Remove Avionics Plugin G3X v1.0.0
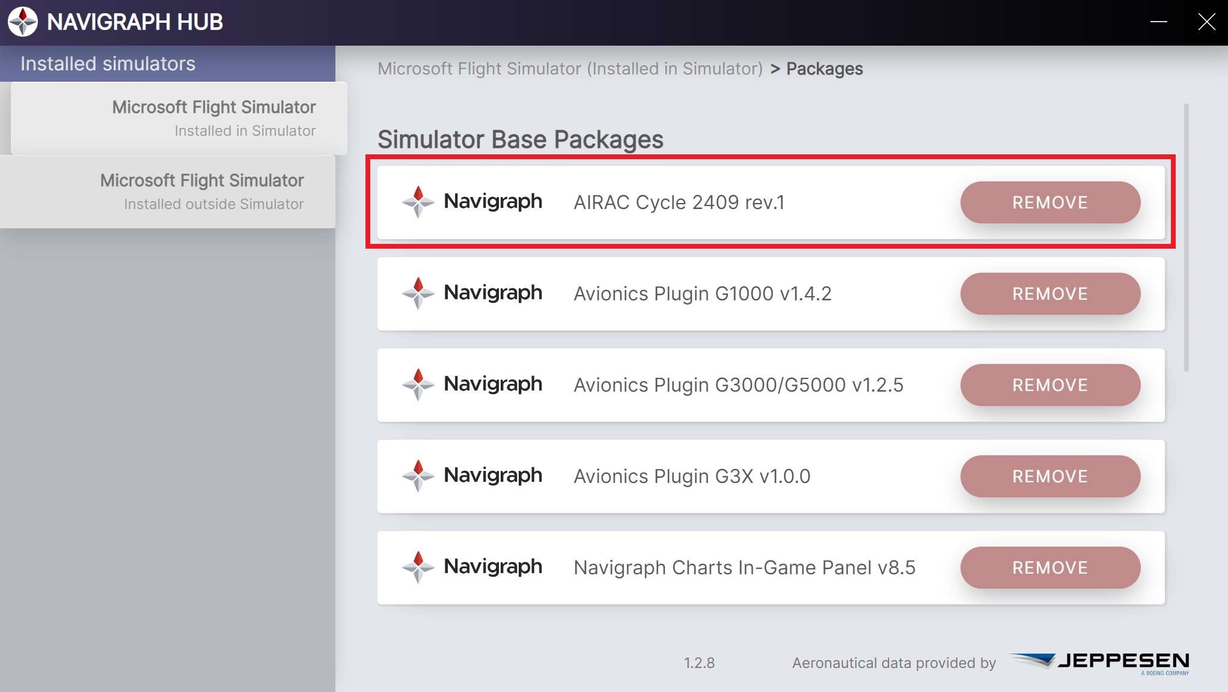1228x692 pixels. [x=1050, y=476]
